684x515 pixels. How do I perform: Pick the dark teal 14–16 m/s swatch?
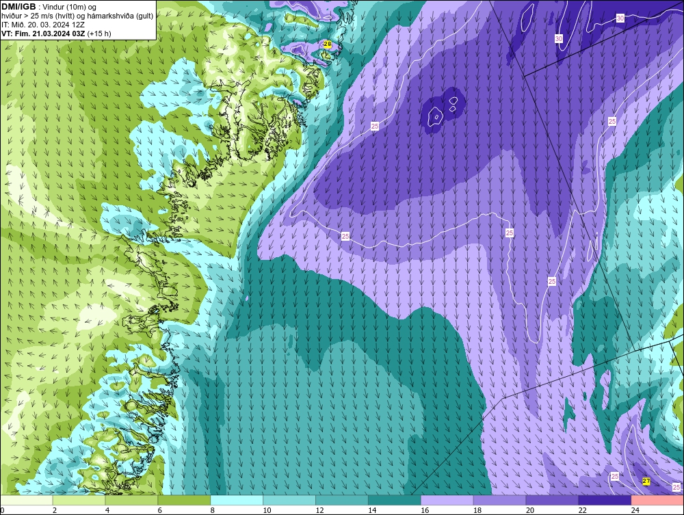tap(395, 500)
